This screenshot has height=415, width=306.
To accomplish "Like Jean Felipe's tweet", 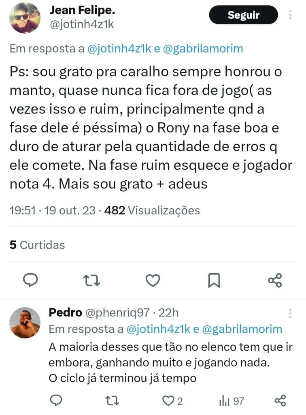I will click(152, 280).
